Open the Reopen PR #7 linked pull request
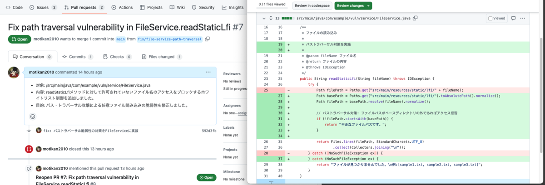 (87, 180)
